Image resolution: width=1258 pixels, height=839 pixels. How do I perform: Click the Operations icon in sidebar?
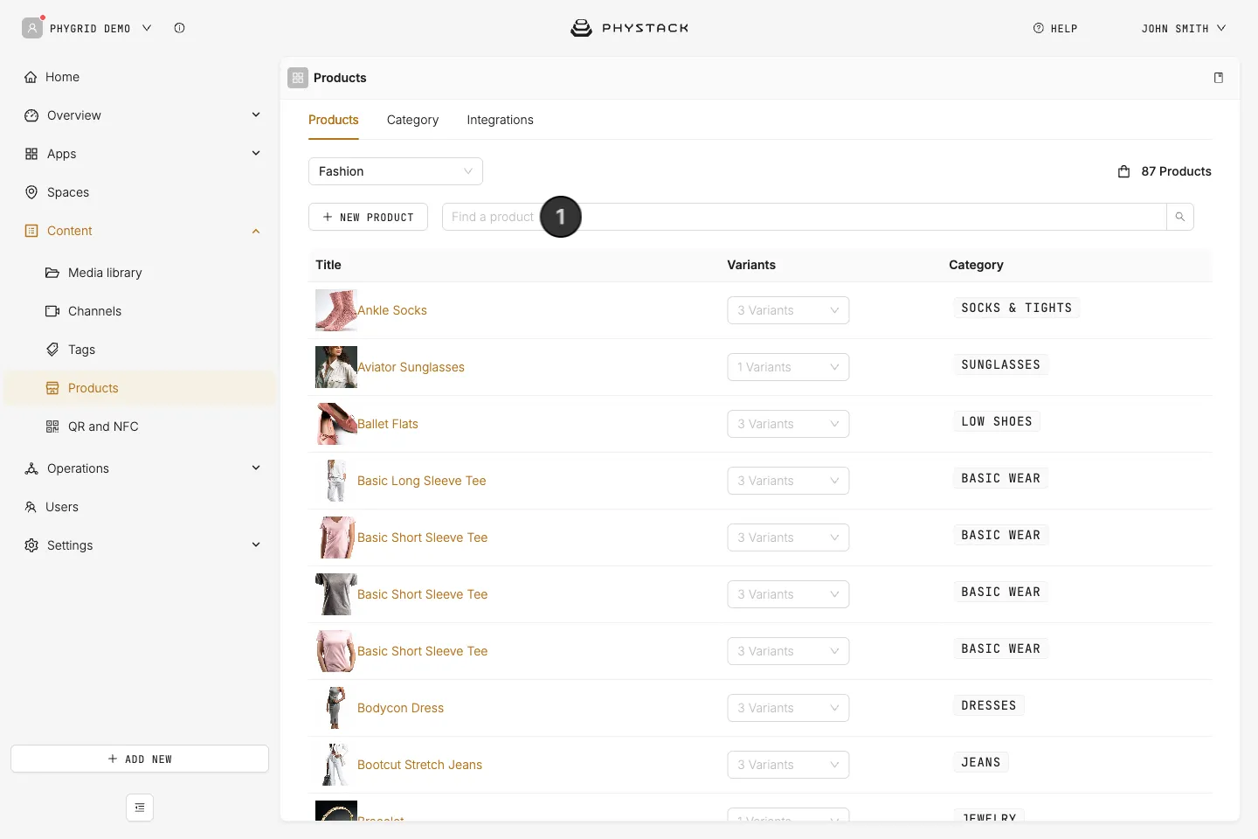click(x=31, y=468)
